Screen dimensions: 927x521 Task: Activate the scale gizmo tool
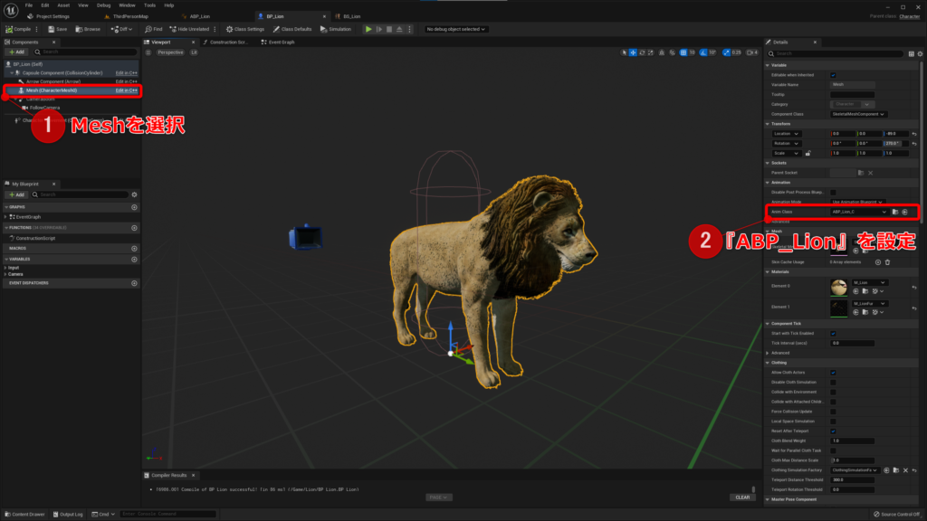(x=651, y=52)
